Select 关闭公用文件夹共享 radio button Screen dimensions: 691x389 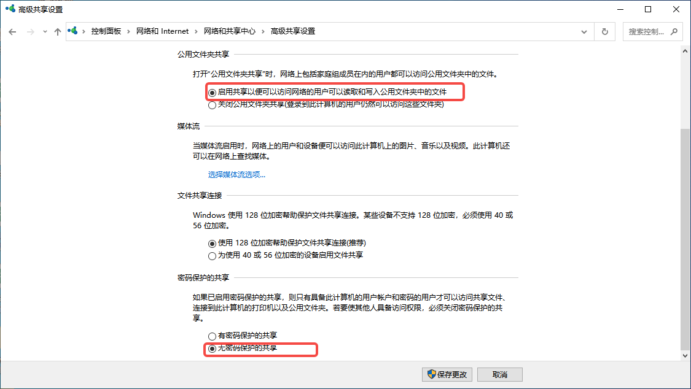coord(212,105)
